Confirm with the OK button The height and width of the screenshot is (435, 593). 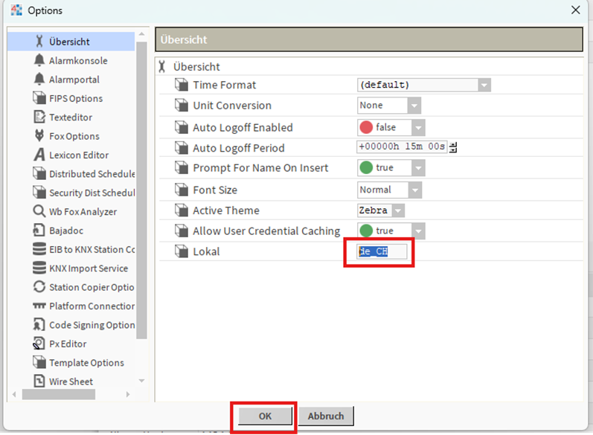(x=265, y=416)
